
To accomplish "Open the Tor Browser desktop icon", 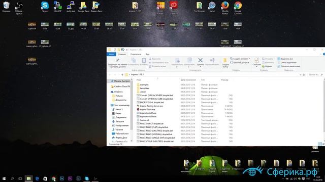I will pyautogui.click(x=200, y=7).
